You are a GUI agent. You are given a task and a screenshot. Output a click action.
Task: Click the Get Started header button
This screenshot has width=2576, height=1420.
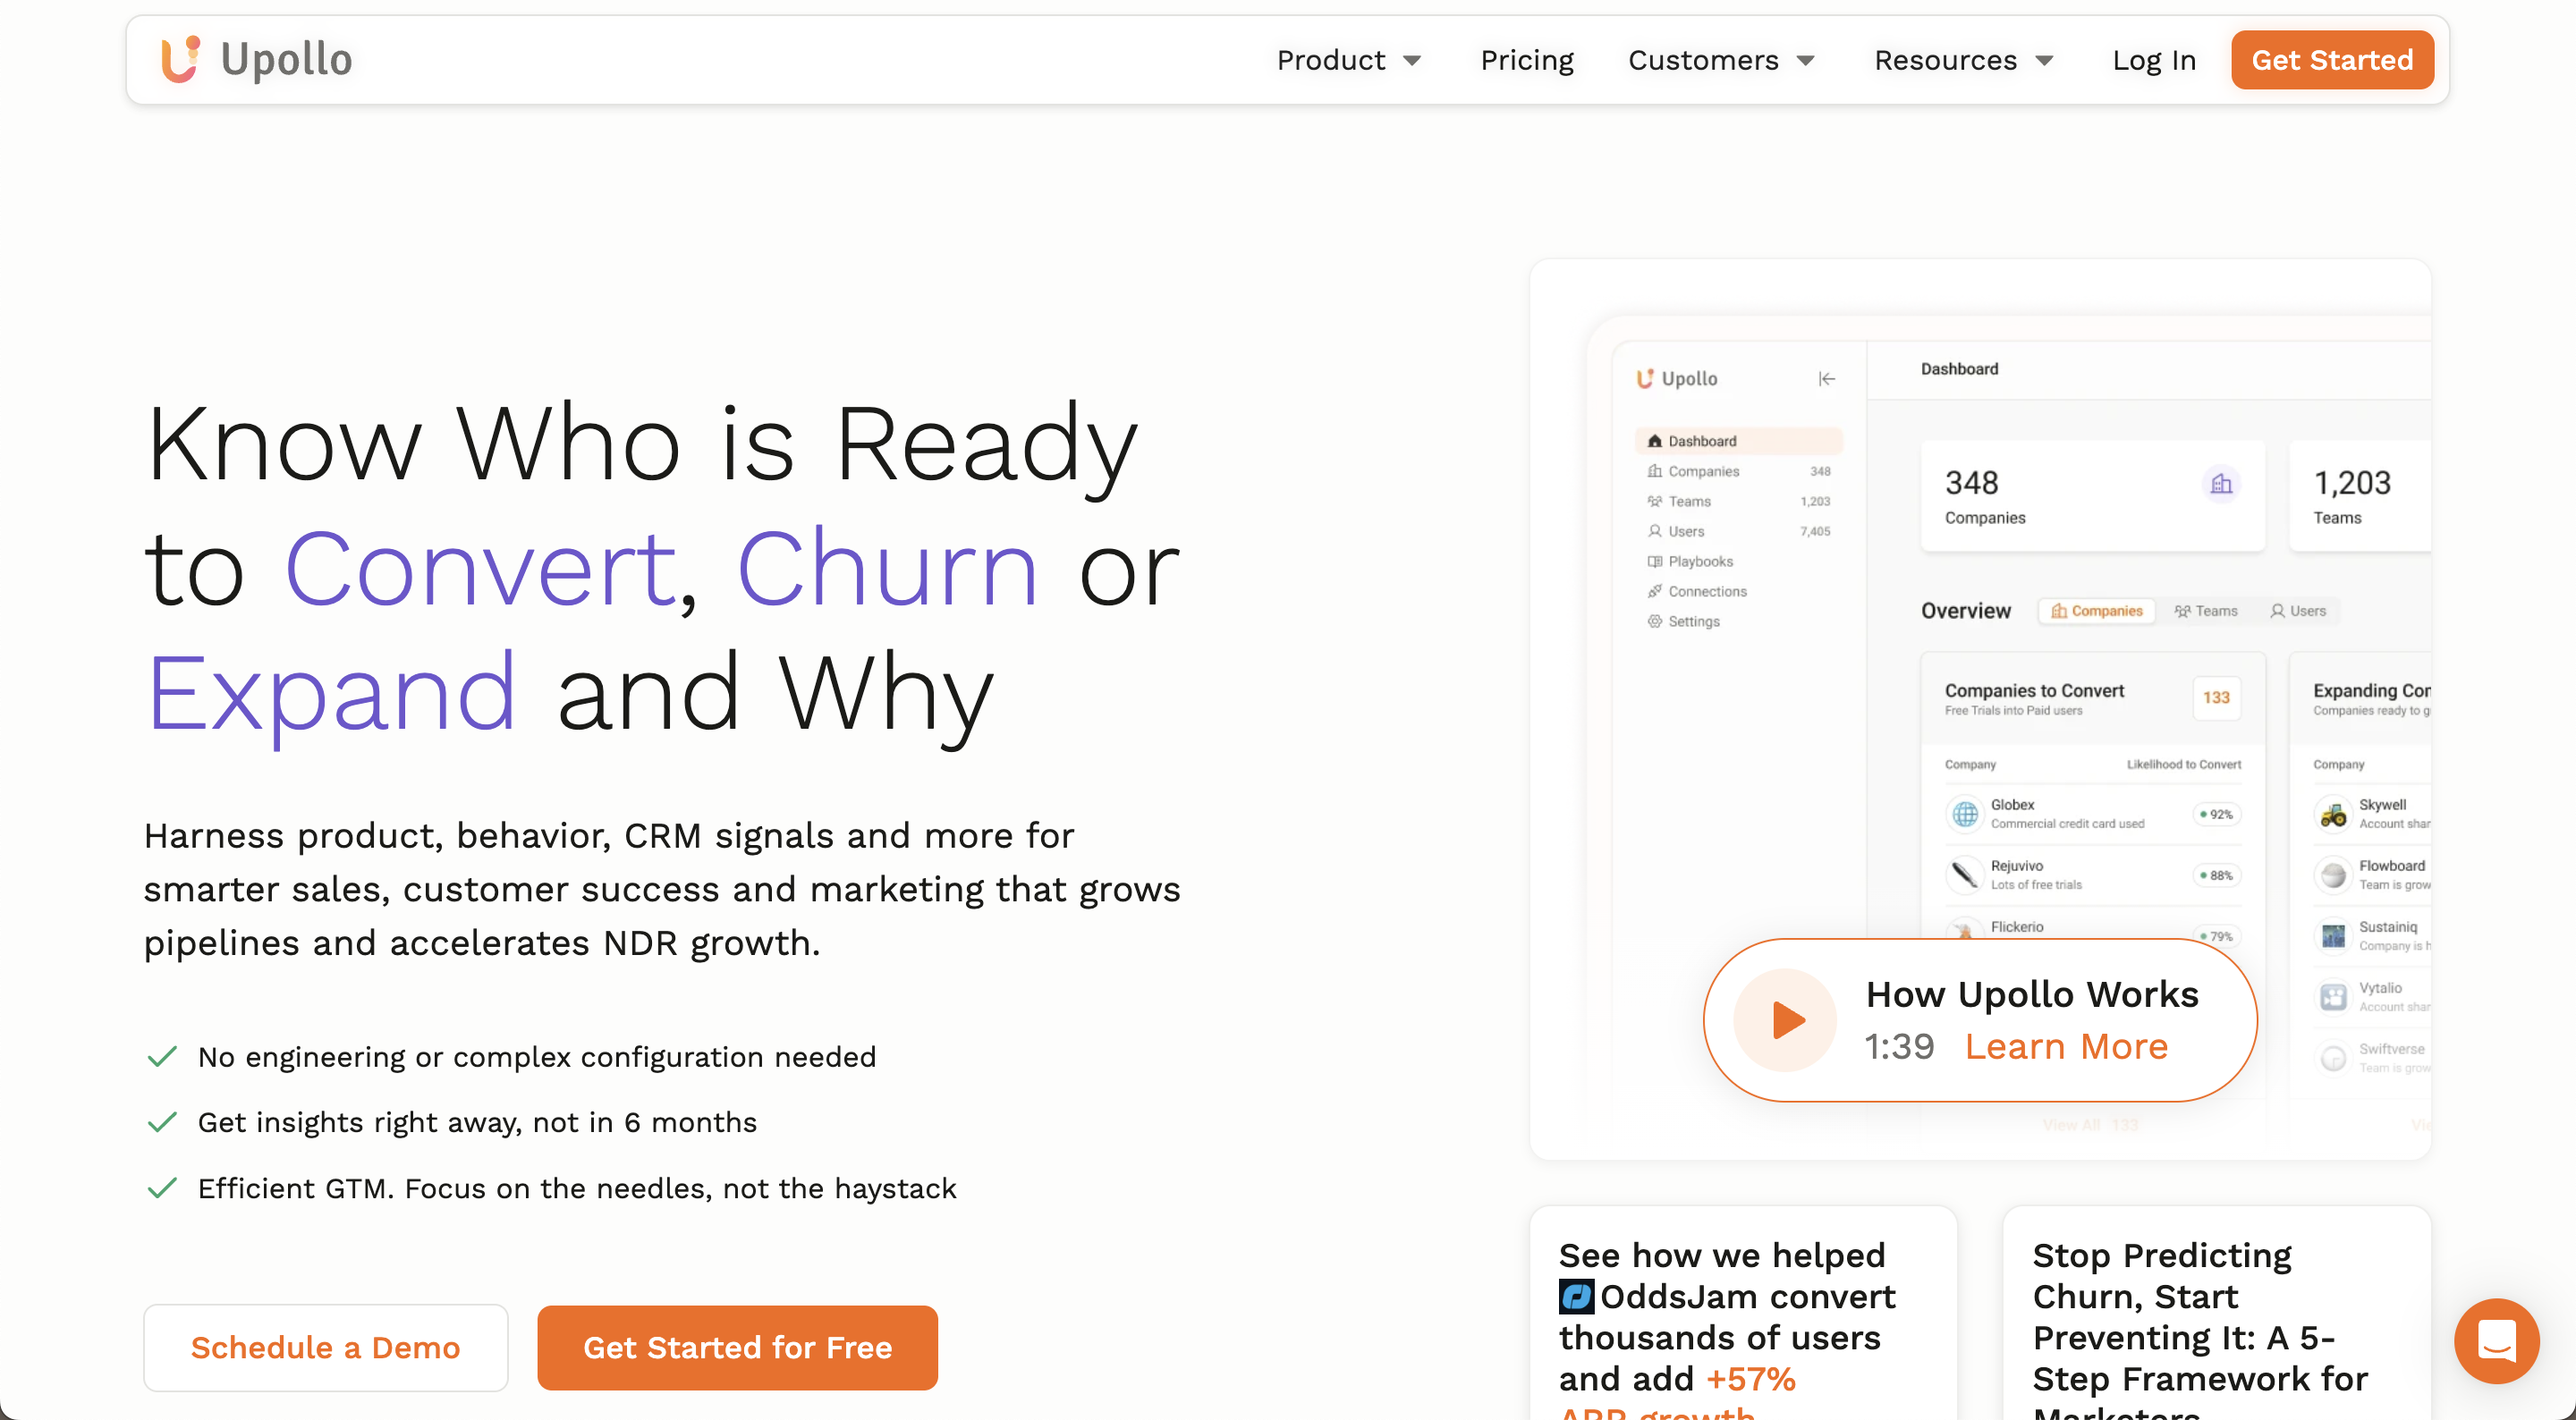point(2332,60)
